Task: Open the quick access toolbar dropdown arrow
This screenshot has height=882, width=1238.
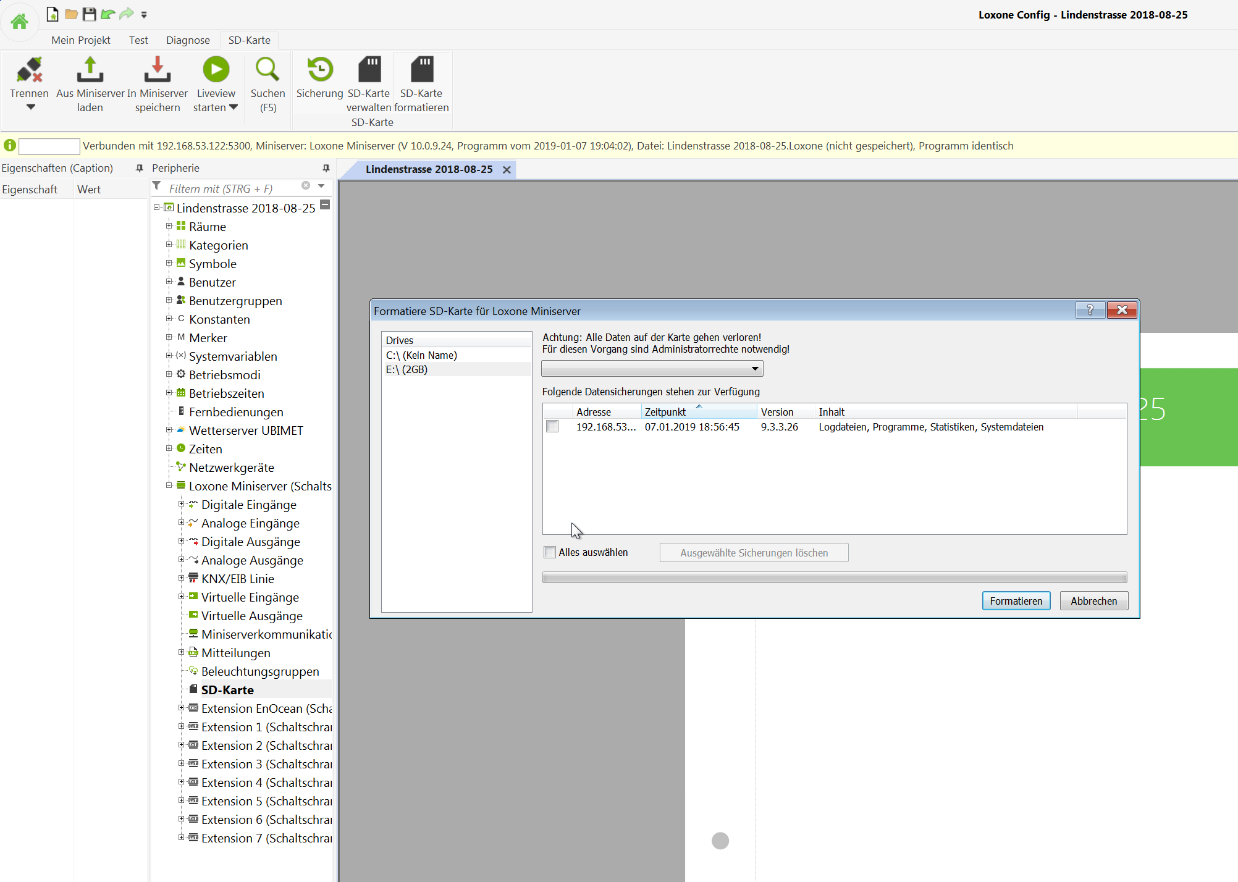Action: [x=144, y=15]
